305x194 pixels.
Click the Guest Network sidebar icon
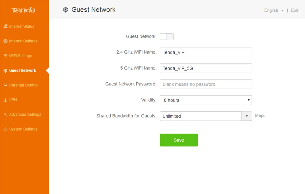click(x=5, y=71)
